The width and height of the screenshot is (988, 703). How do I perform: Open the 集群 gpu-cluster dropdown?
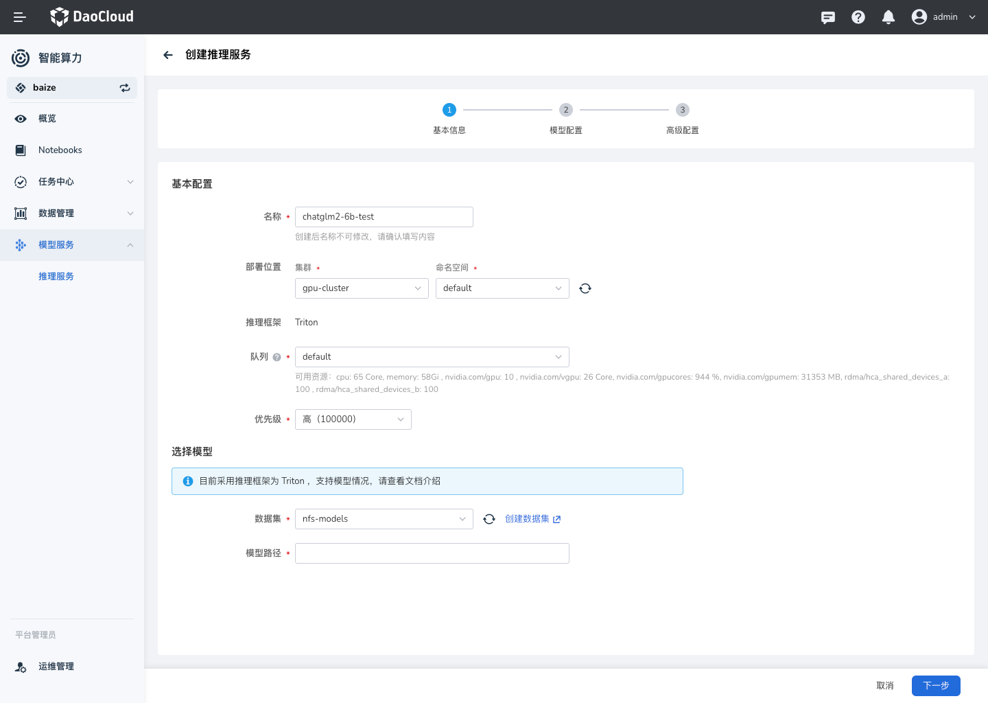[x=362, y=288]
